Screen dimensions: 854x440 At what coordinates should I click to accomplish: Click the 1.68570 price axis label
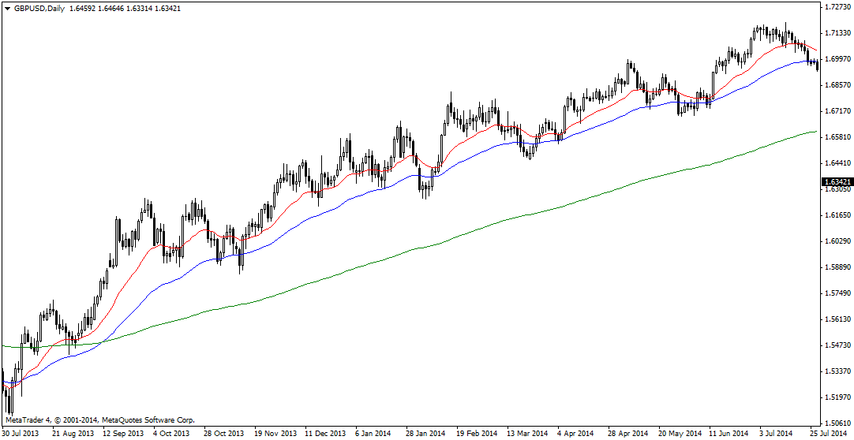click(837, 85)
